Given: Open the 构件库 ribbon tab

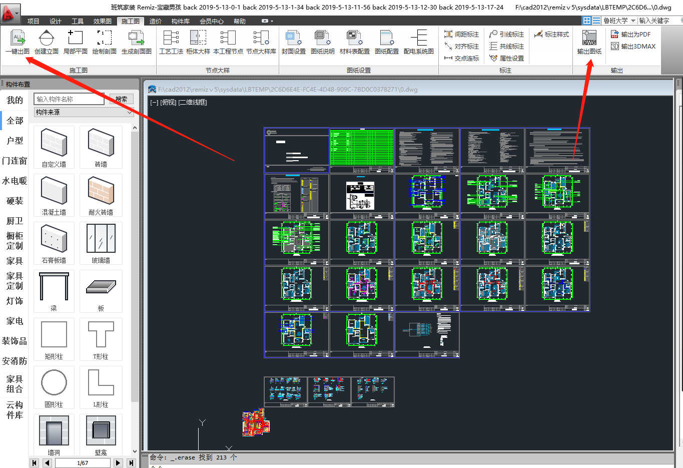Looking at the screenshot, I should [181, 21].
